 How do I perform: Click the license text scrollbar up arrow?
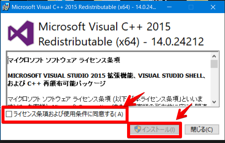click(x=214, y=56)
